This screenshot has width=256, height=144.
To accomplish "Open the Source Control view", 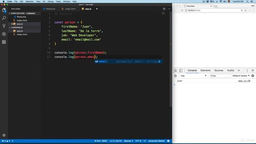I will point(4,26).
